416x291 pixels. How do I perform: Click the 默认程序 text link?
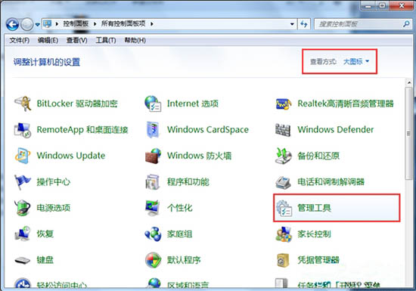tap(184, 260)
